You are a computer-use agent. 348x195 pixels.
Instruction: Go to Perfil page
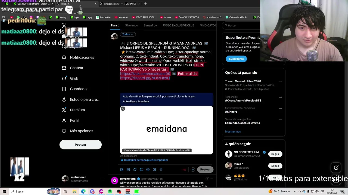(x=70, y=121)
